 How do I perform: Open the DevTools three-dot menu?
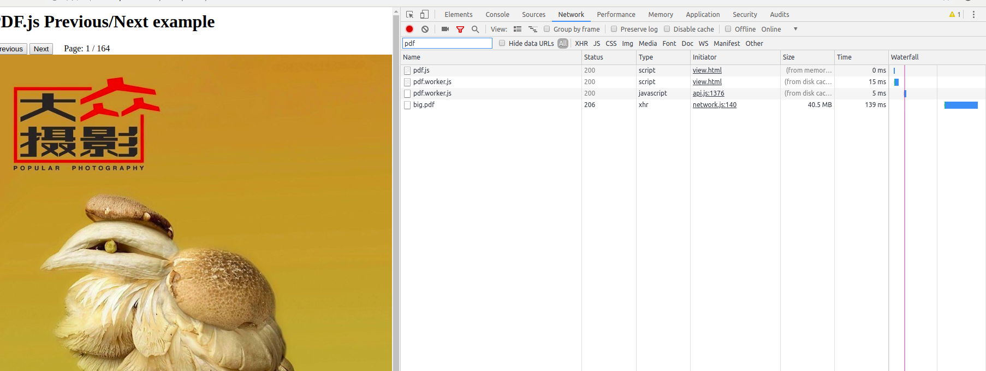[x=973, y=15]
